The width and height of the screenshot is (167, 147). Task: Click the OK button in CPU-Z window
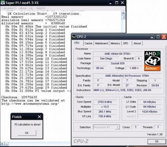[x=157, y=141]
